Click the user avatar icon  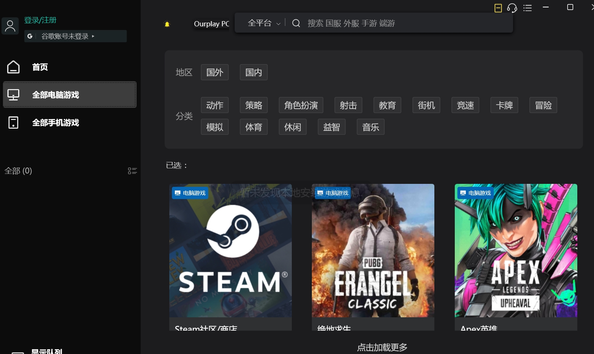(10, 26)
